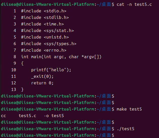This screenshot has width=159, height=138.
Task: Click the '#include <errno.h>' line
Action: pos(44,50)
